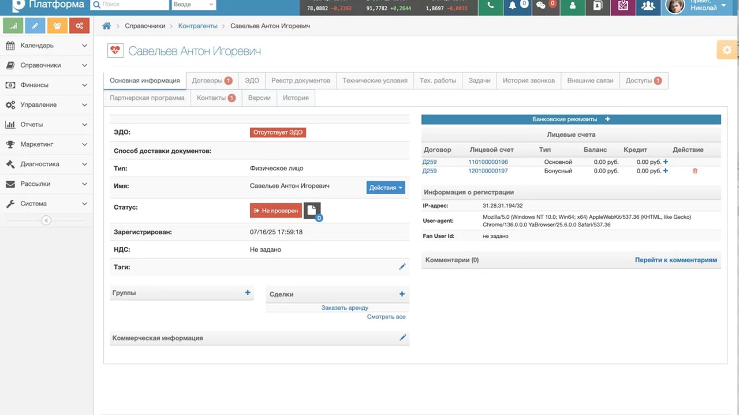739x415 pixels.
Task: Delete the bonus account with trash icon
Action: point(695,171)
